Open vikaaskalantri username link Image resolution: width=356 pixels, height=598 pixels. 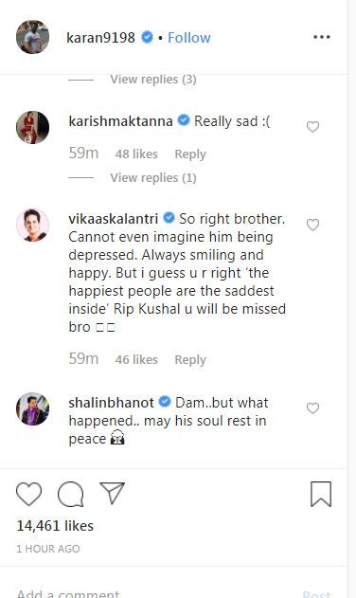coord(114,219)
